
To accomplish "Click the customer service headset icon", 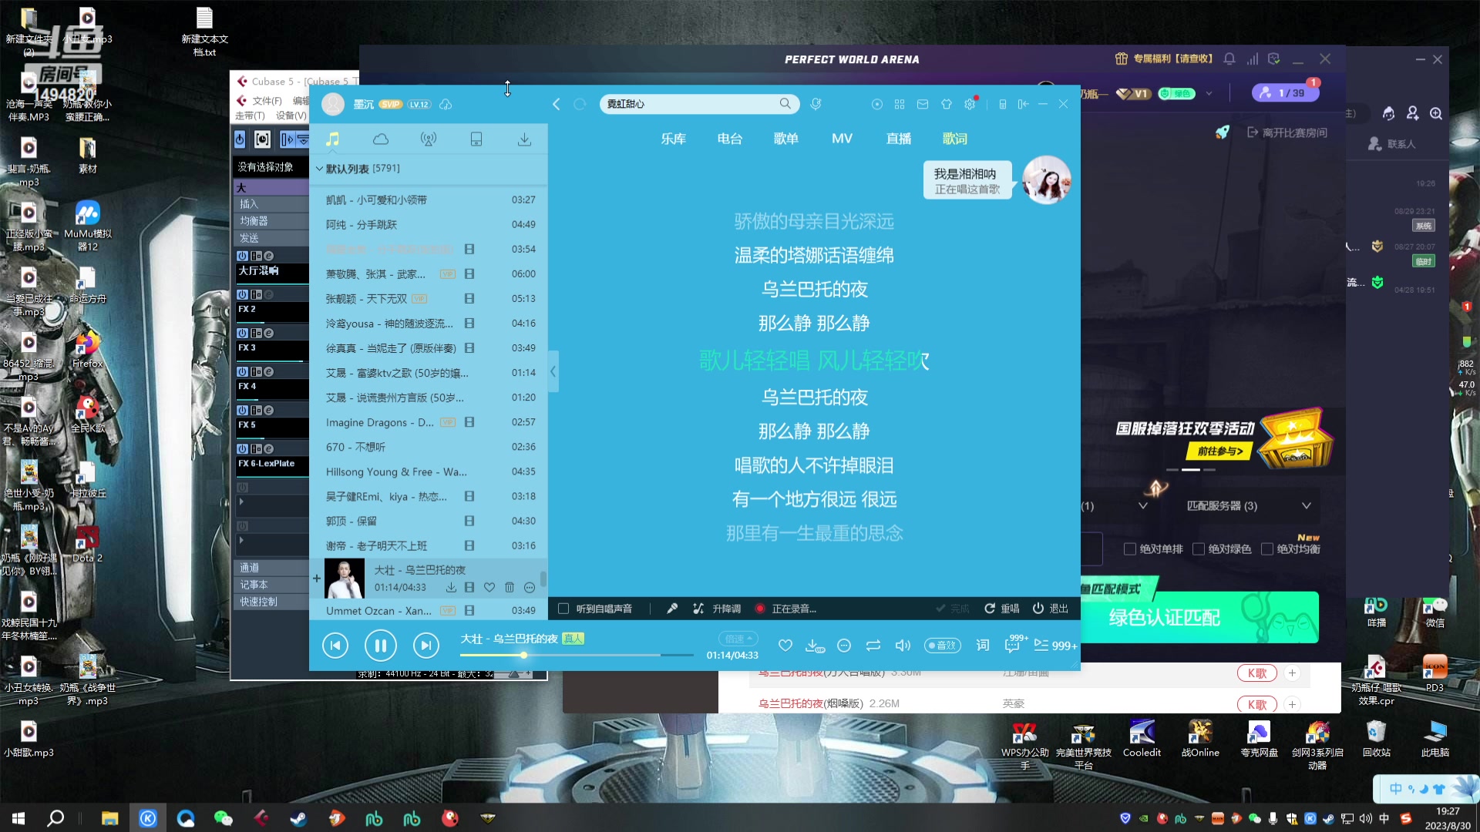I will tap(1388, 113).
